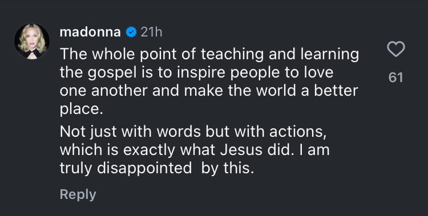Open madonna's profile picture avatar
The height and width of the screenshot is (216, 428).
click(32, 41)
